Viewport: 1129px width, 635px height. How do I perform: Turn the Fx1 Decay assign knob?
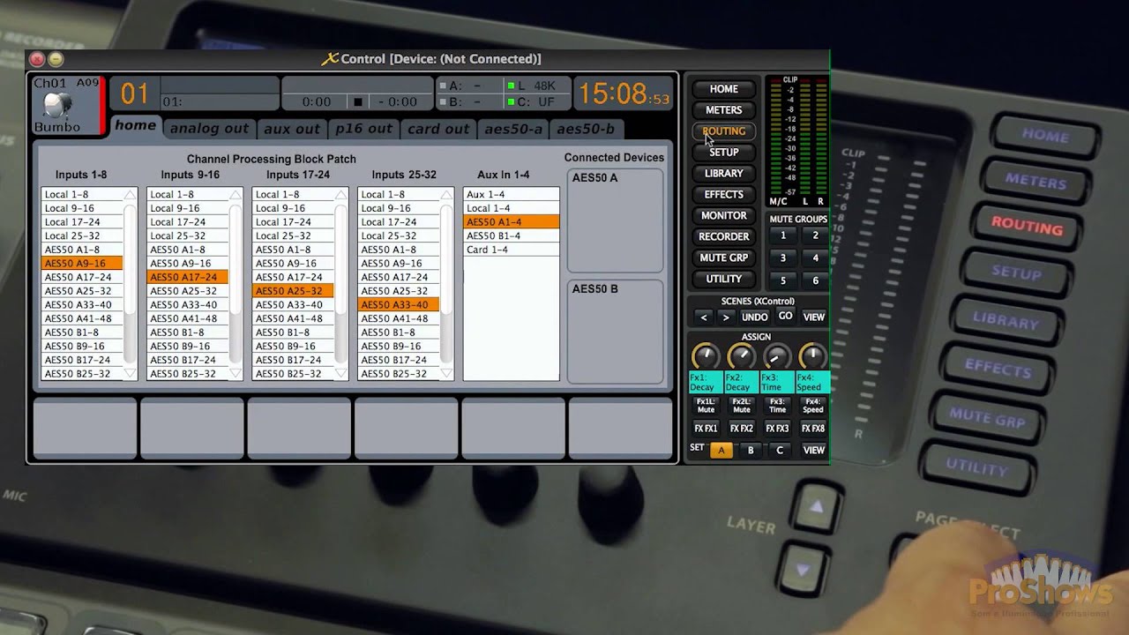coord(705,356)
